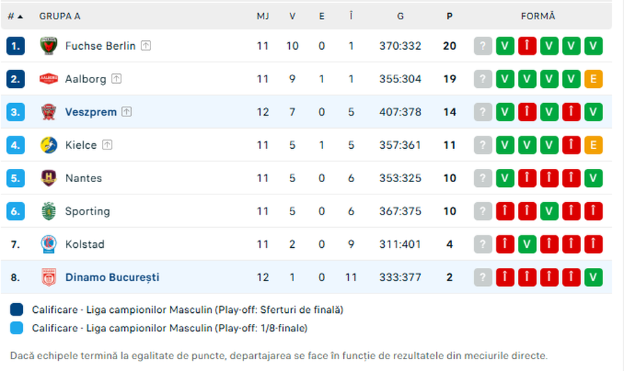This screenshot has height=371, width=624.
Task: Click the Kielce team logo
Action: (48, 145)
